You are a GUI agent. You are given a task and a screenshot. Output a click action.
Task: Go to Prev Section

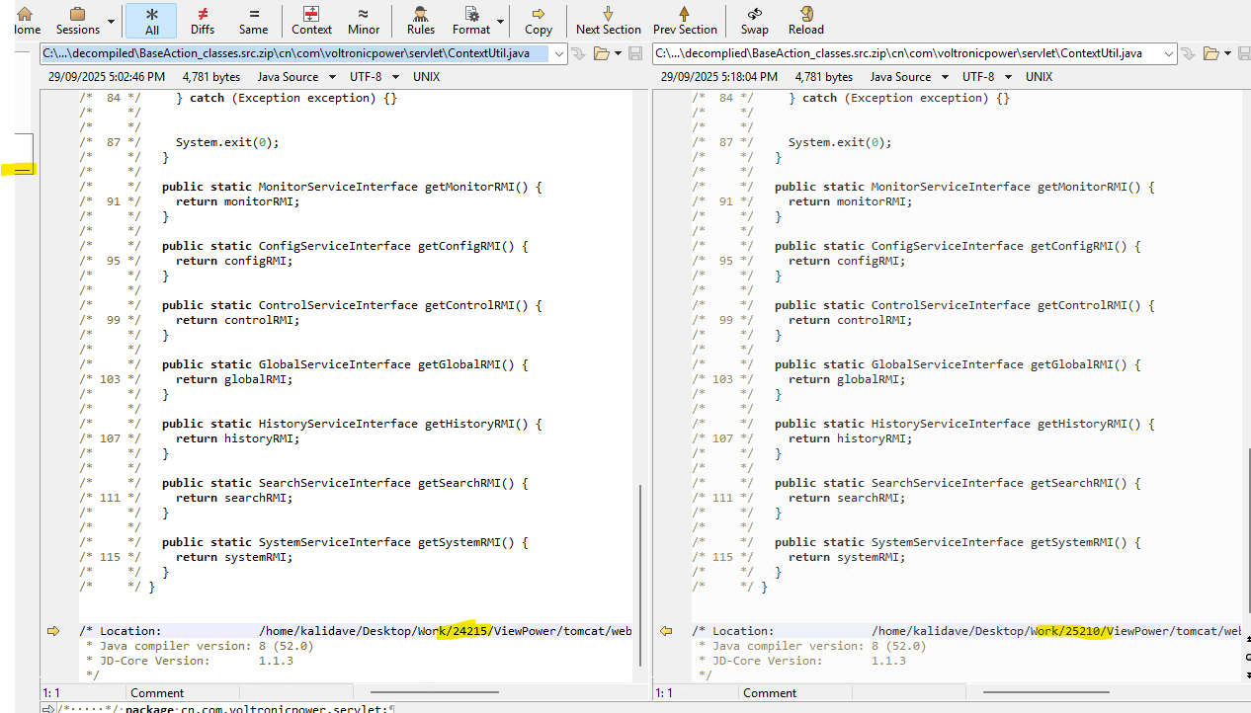pyautogui.click(x=685, y=20)
